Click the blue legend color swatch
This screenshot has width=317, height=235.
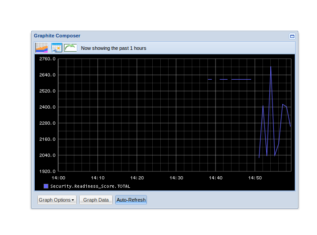coord(46,186)
